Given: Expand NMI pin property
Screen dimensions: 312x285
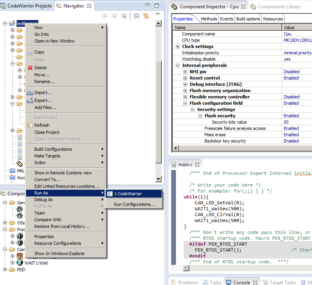Looking at the screenshot, I should tap(185, 72).
